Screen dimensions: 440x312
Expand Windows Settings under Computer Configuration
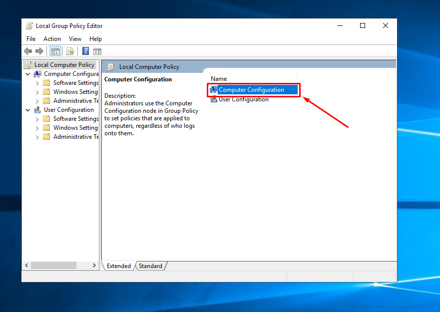pyautogui.click(x=37, y=92)
